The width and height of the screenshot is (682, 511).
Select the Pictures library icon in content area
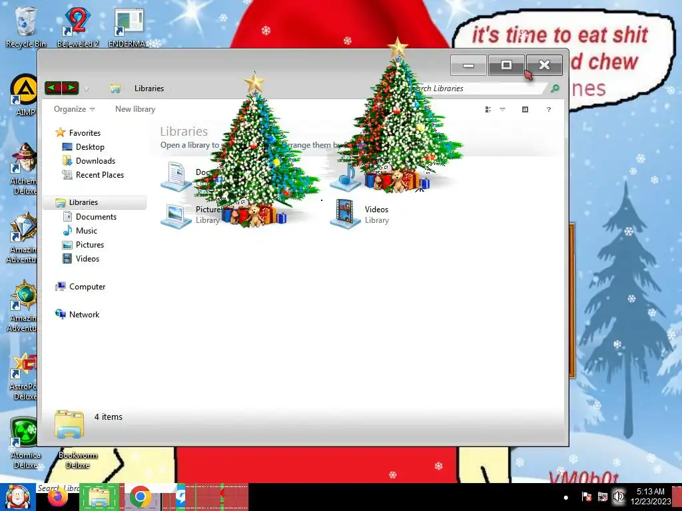[x=176, y=215]
